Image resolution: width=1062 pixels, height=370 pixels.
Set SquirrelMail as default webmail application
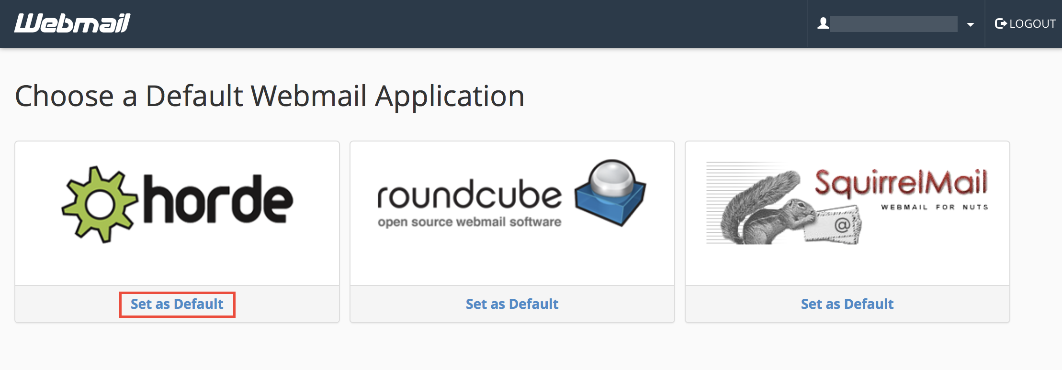click(x=847, y=304)
